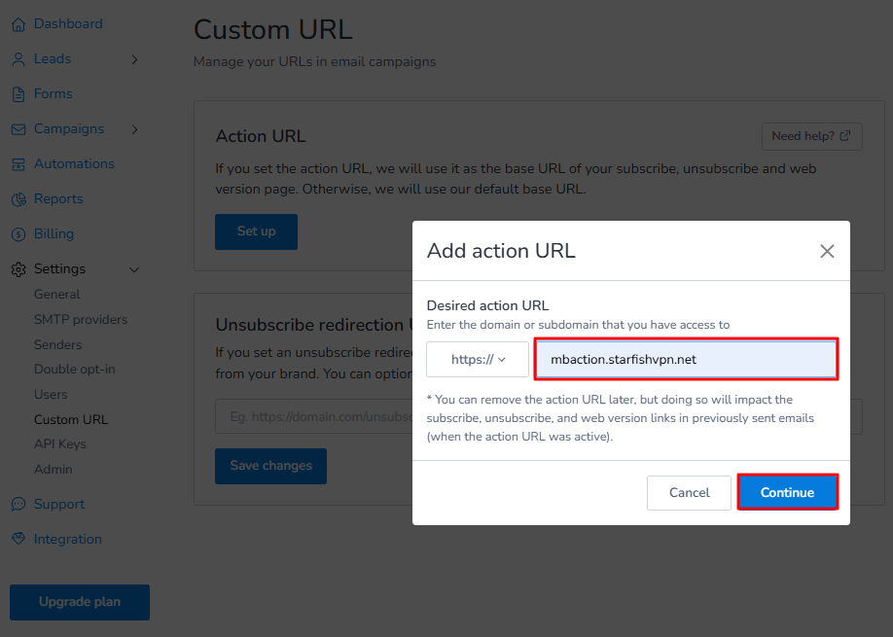The image size is (893, 637).
Task: Click the Upgrade plan button
Action: (x=80, y=602)
